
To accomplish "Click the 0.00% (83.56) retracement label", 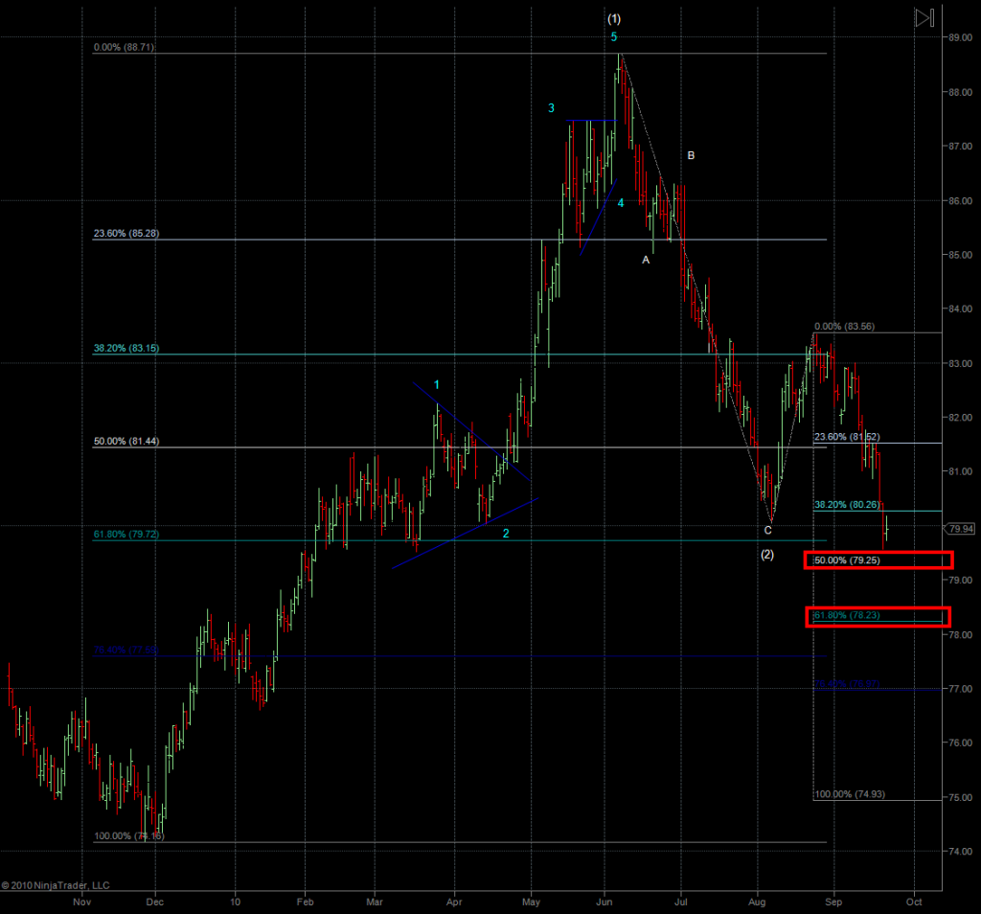I will (x=846, y=327).
